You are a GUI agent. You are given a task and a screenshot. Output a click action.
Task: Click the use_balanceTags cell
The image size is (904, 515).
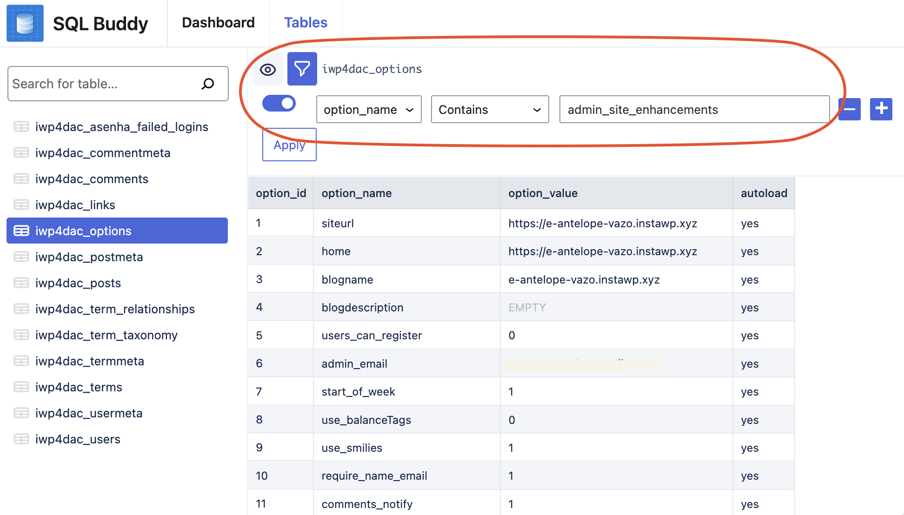(407, 420)
